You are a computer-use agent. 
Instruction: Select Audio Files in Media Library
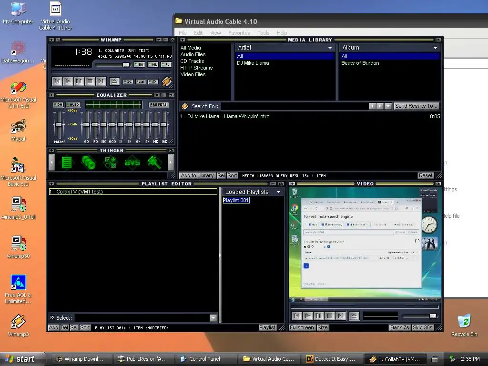[193, 54]
